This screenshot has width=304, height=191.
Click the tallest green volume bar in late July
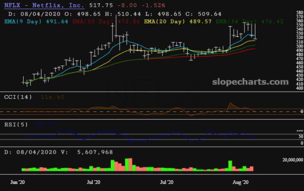pos(230,166)
